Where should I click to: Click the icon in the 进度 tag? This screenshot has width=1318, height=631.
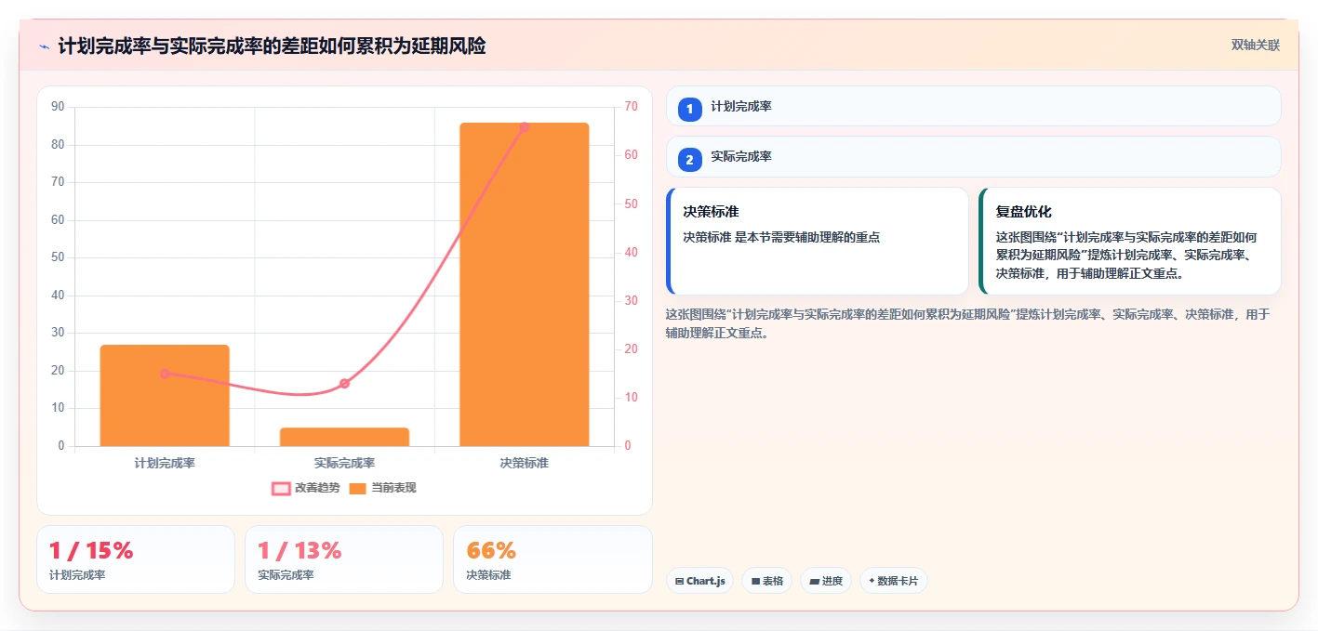pos(814,582)
